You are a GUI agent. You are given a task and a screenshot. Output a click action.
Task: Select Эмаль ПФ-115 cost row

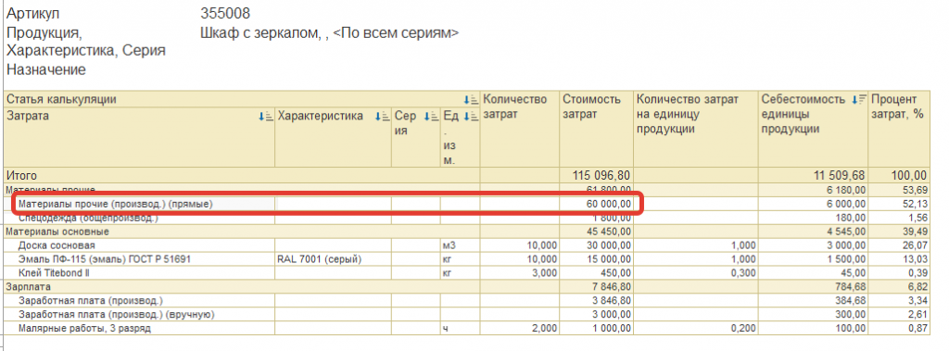pos(467,259)
